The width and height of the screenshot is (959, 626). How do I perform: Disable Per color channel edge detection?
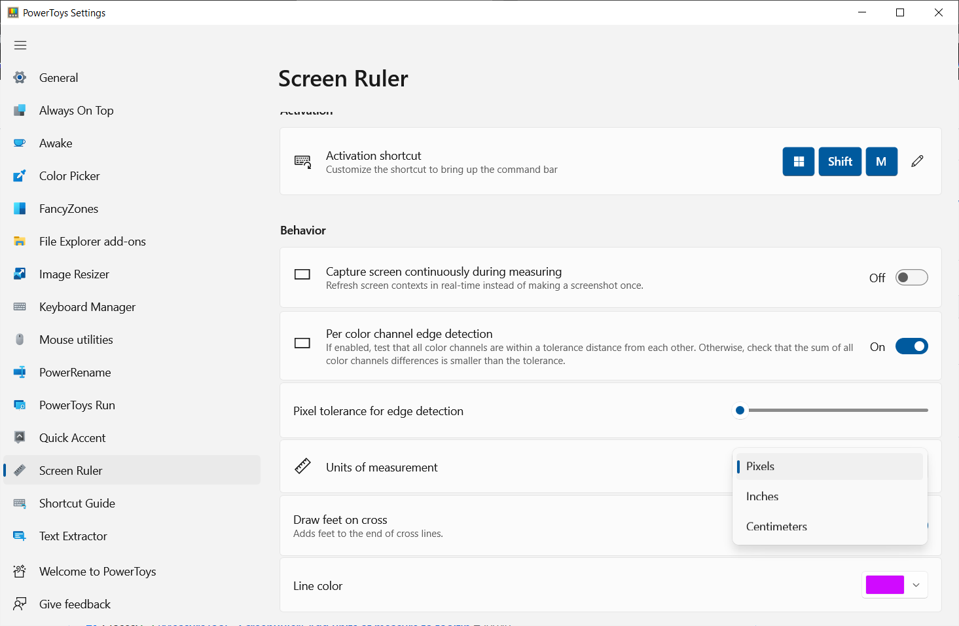point(911,346)
